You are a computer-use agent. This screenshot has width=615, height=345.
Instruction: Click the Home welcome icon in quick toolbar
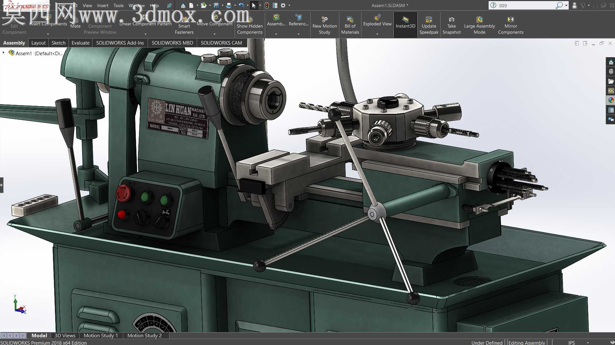[183, 5]
